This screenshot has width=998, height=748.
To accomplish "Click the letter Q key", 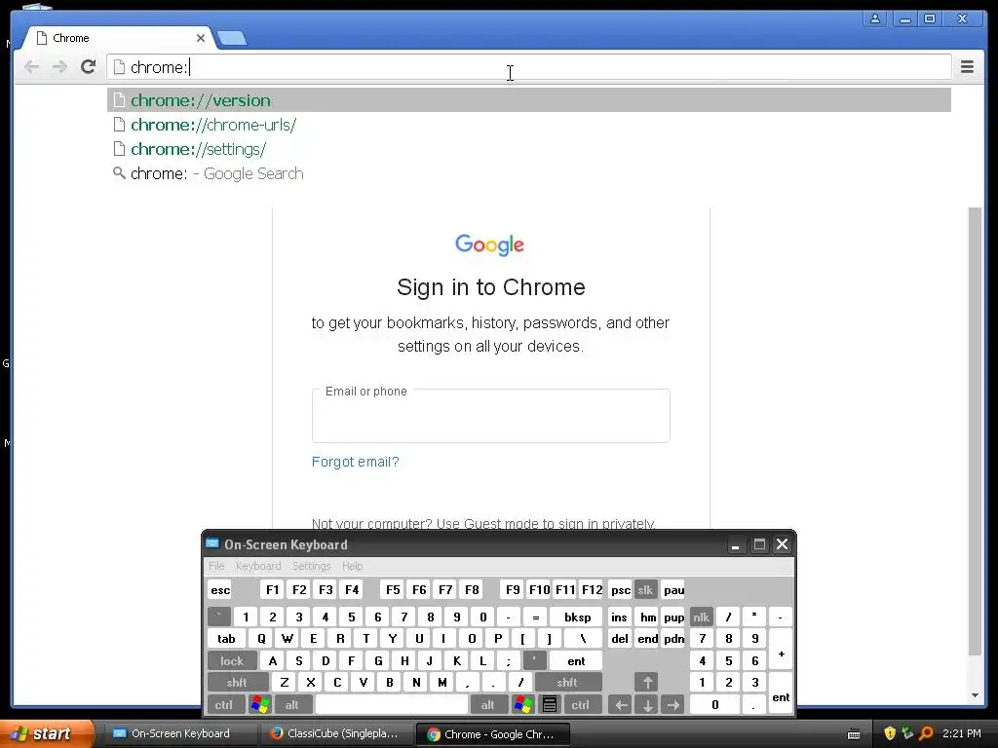I will [261, 639].
